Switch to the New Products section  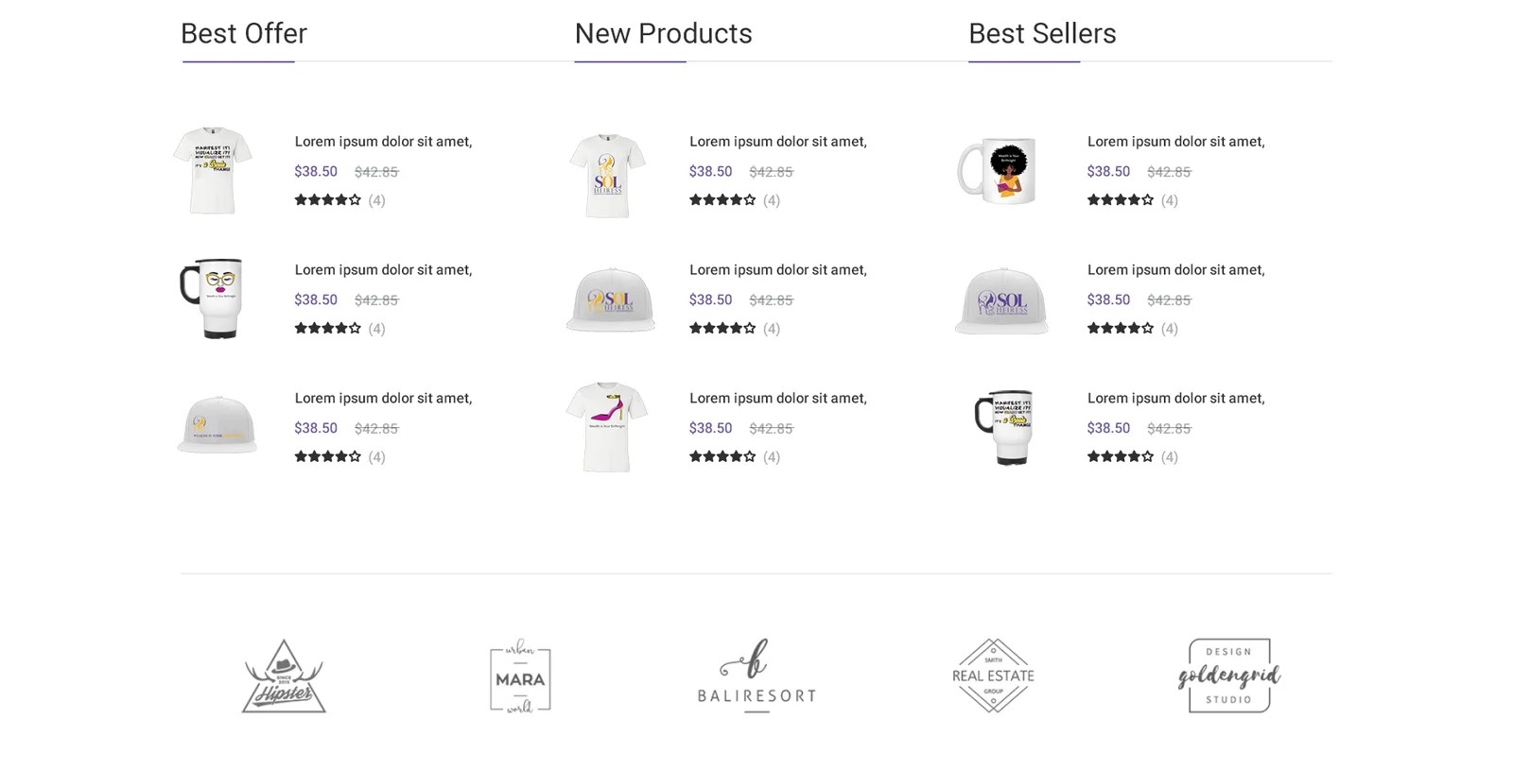(x=663, y=34)
